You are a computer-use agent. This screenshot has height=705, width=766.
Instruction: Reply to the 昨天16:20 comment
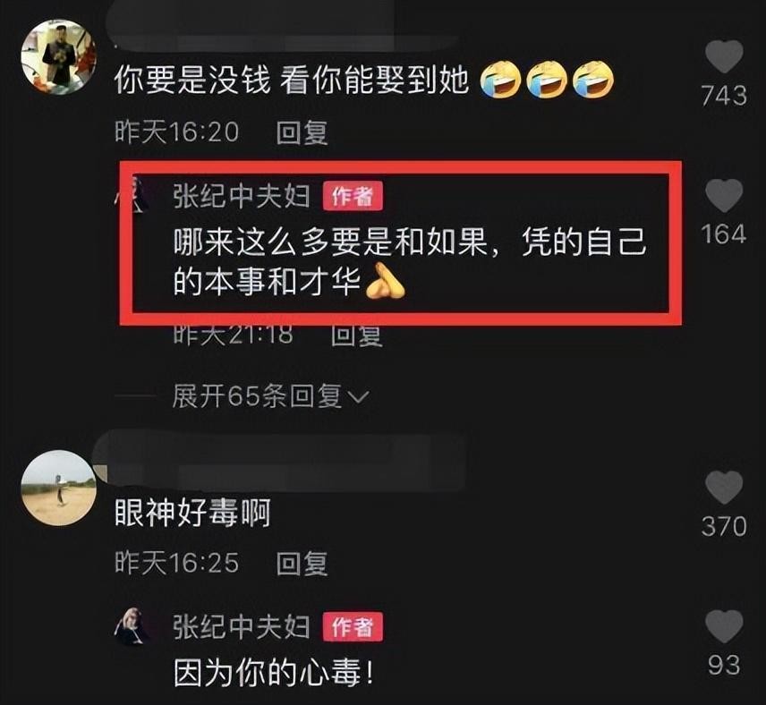click(302, 132)
